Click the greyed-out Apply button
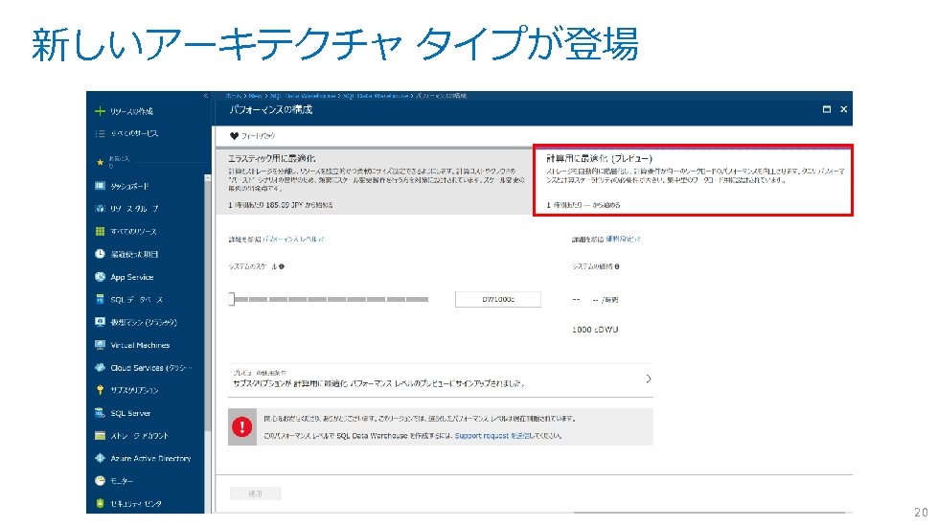This screenshot has width=938, height=528. coord(256,494)
